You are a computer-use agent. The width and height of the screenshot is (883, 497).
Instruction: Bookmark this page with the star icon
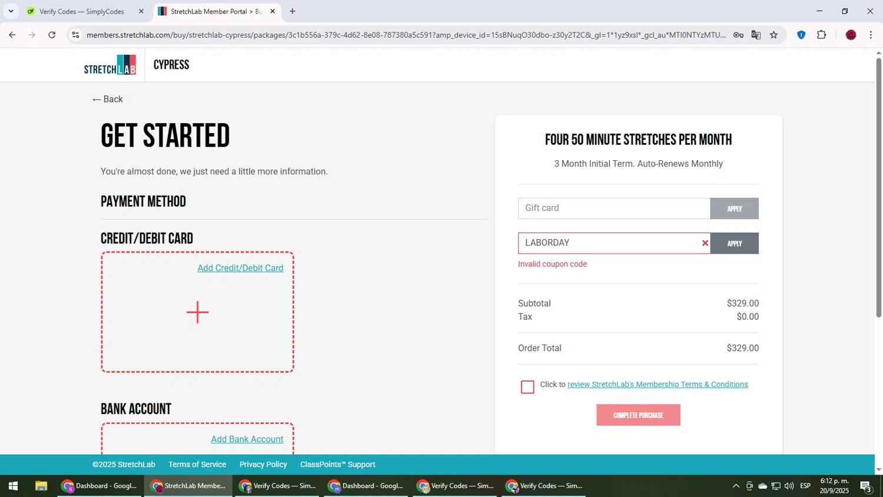pyautogui.click(x=774, y=35)
